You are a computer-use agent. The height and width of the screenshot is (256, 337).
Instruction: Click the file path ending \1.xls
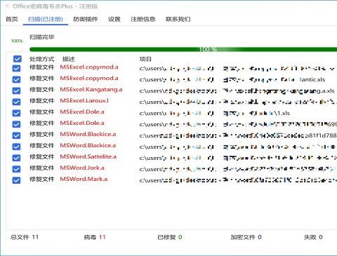tap(215, 113)
